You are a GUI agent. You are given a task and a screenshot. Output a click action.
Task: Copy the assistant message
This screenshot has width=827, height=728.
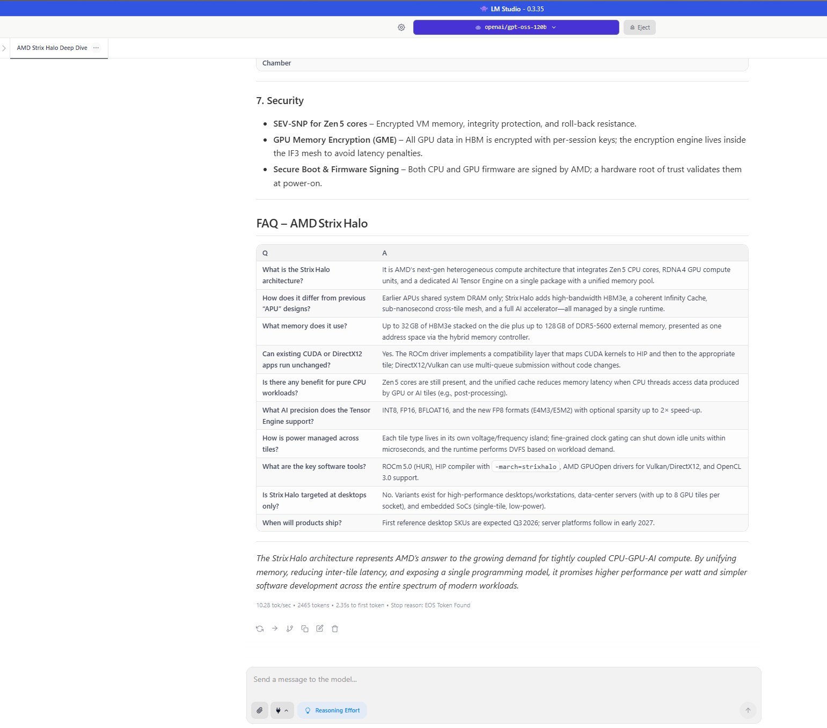pyautogui.click(x=305, y=629)
